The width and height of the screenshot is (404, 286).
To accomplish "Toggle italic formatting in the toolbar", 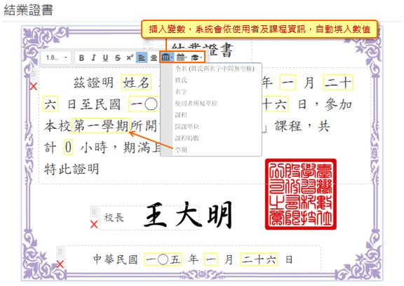I will coord(93,57).
